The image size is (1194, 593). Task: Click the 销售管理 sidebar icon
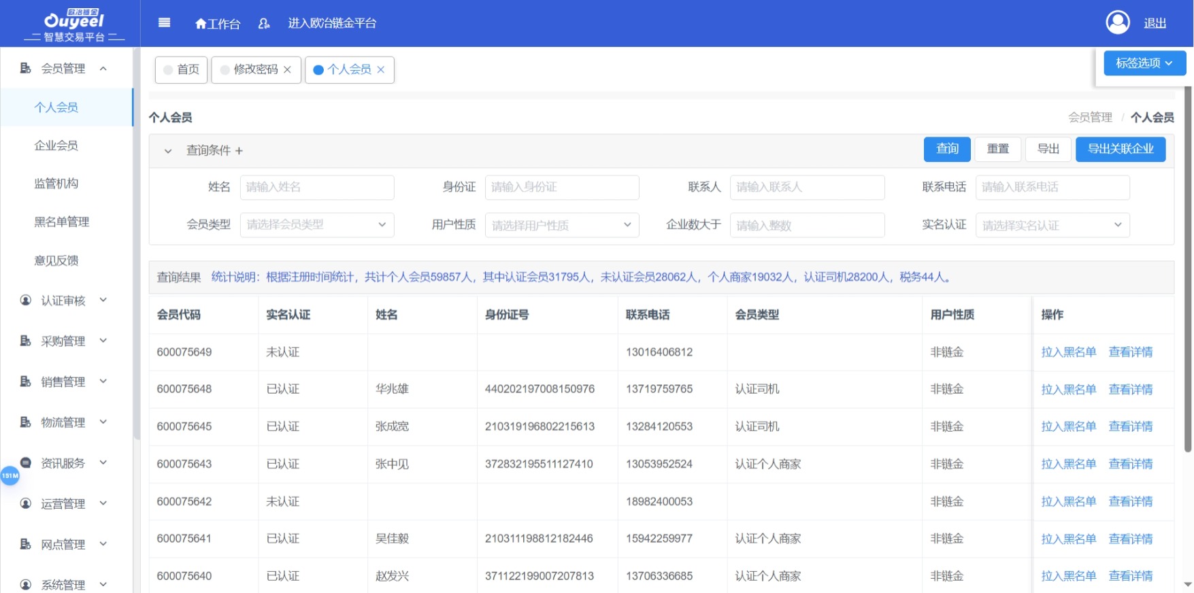[26, 382]
